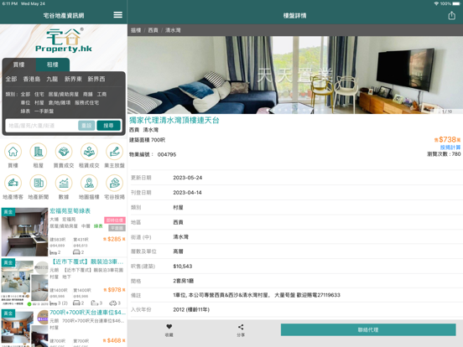
Task: Click update date 2023-05-24
Action: (x=188, y=178)
